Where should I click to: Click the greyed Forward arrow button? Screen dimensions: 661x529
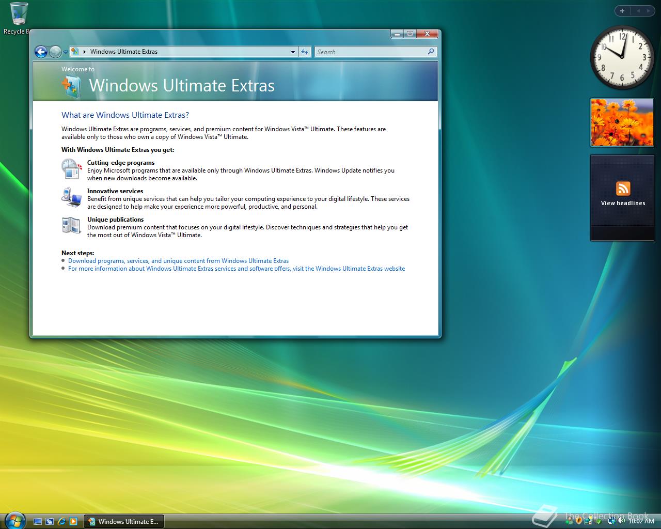click(55, 52)
